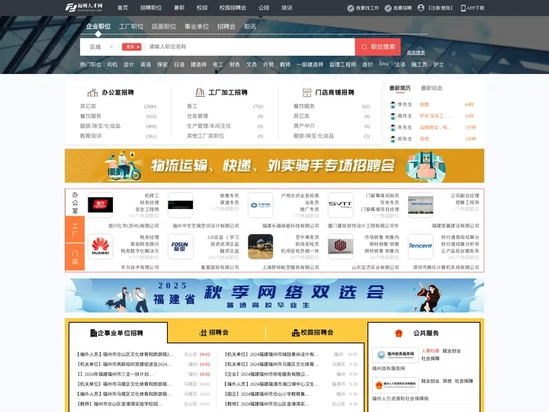This screenshot has width=549, height=412.
Task: Click hot keyword 护士
Action: (438, 64)
